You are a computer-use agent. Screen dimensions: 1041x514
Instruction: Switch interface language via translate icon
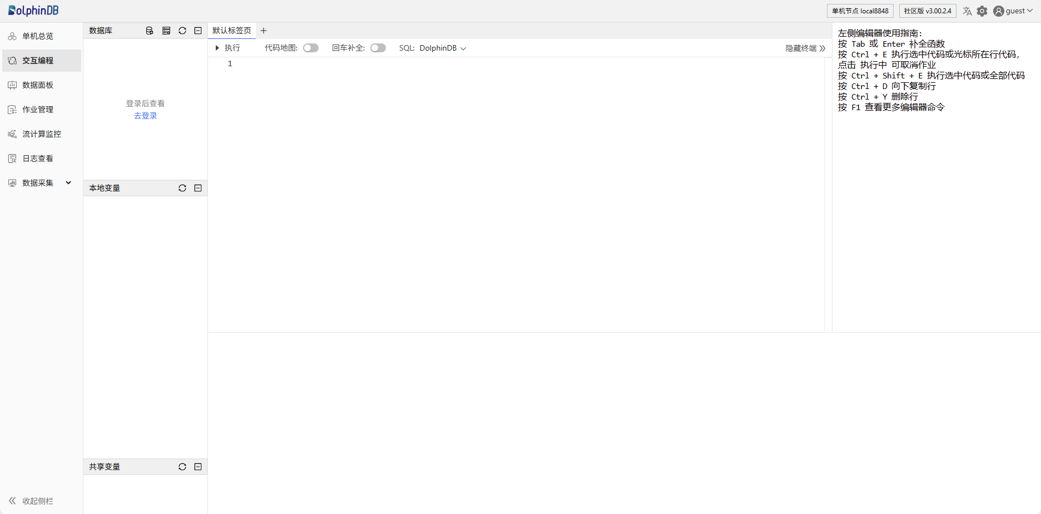(967, 11)
